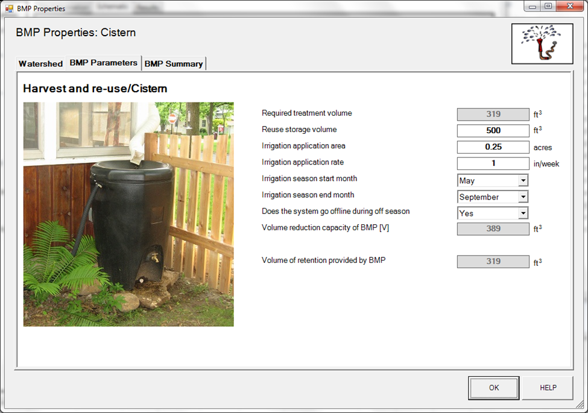Screen dimensions: 588x413
Task: Click the BMP Properties title bar icon
Action: [x=9, y=8]
